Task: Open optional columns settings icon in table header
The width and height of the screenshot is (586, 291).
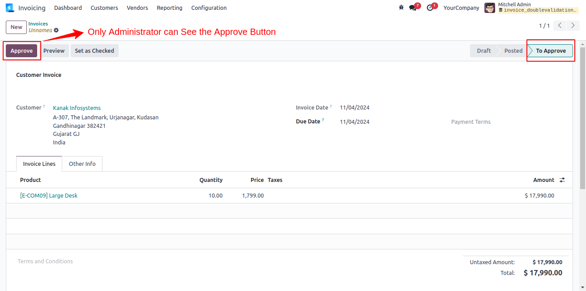Action: 562,180
